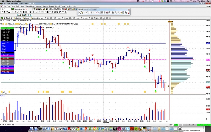Open Spotify from the Dock

(x=136, y=129)
